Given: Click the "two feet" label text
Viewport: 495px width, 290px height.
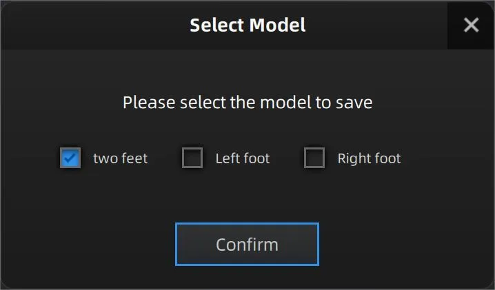Looking at the screenshot, I should coord(120,158).
